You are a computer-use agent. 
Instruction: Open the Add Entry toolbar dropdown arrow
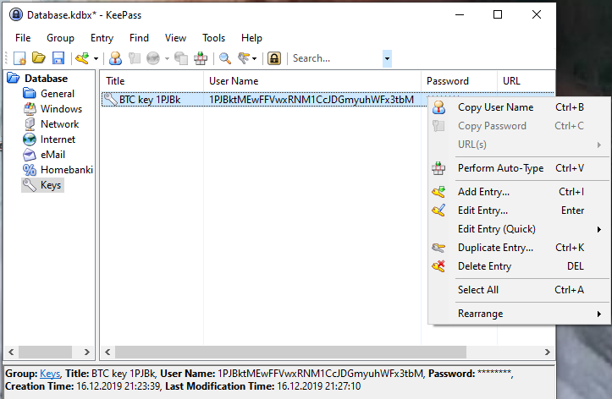[96, 59]
